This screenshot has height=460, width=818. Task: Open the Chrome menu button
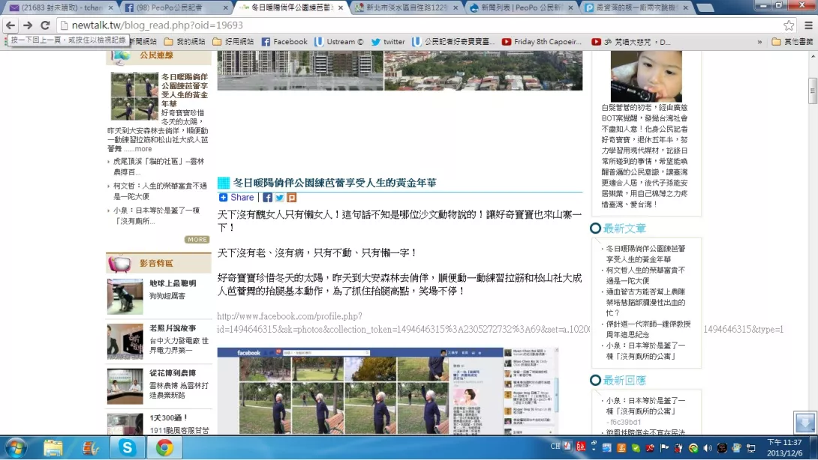(808, 25)
